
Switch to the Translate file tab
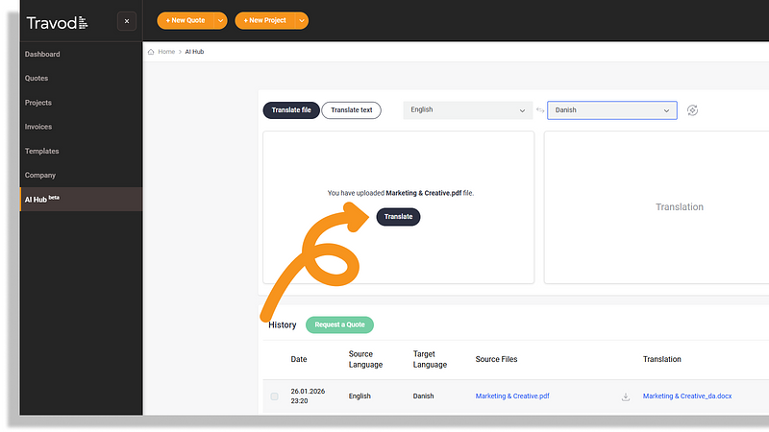[291, 110]
